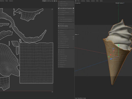Select the UV Straighten command

pyautogui.click(x=62, y=37)
